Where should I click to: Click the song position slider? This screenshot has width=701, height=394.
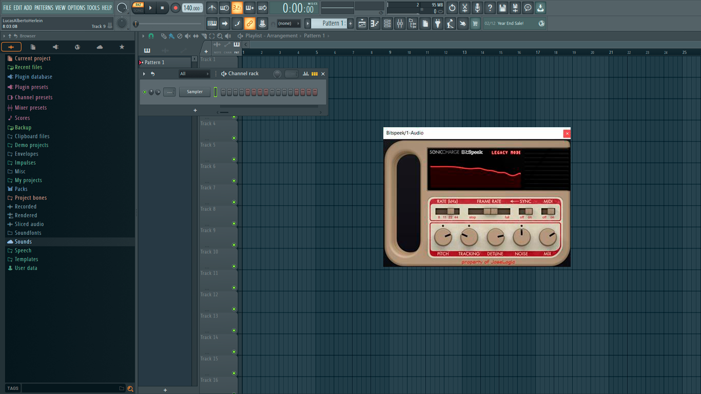168,24
